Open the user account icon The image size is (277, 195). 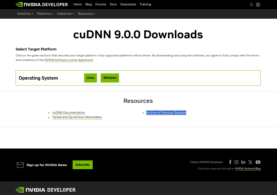tap(258, 5)
